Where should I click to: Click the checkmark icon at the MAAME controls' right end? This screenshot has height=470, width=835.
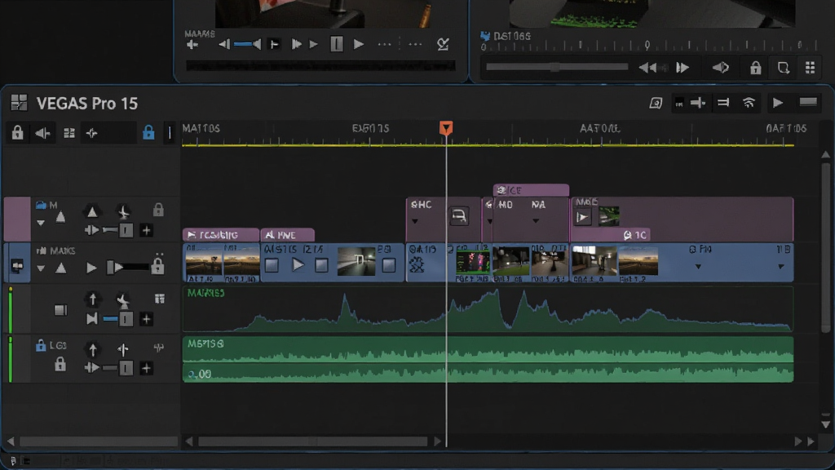(x=443, y=44)
